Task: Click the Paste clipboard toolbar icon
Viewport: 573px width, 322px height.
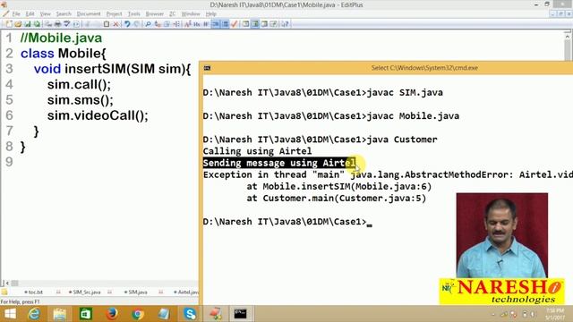Action: [107, 24]
